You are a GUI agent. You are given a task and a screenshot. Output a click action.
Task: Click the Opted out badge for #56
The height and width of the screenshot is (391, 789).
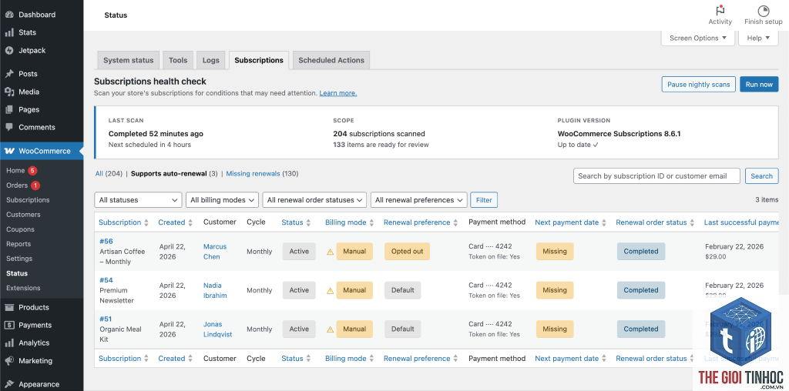407,251
